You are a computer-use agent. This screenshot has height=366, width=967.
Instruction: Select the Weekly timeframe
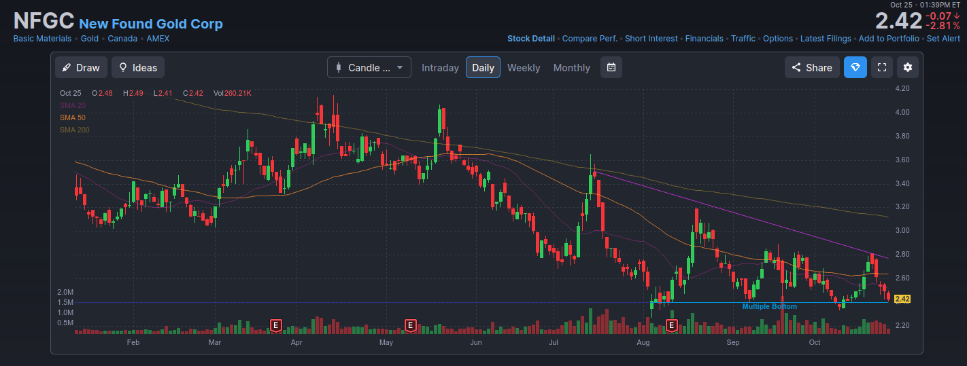tap(524, 67)
